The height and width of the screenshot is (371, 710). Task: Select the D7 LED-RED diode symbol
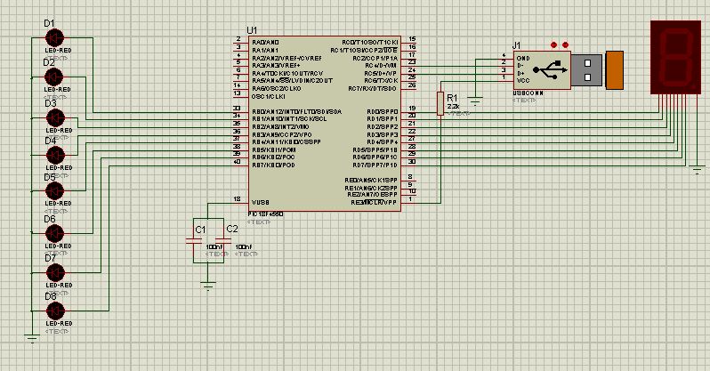pos(55,273)
